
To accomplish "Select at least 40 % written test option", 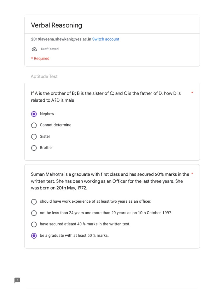I will tap(34, 224).
